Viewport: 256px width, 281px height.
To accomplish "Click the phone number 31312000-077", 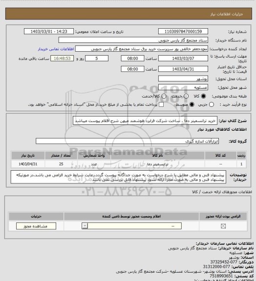I will (216, 267).
